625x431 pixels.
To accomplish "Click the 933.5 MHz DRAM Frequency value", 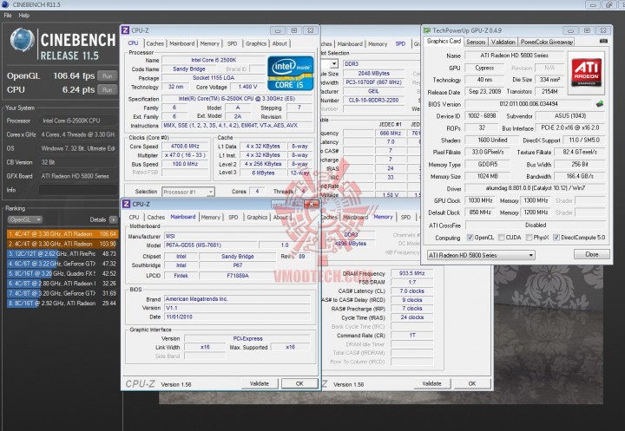I will (x=411, y=273).
